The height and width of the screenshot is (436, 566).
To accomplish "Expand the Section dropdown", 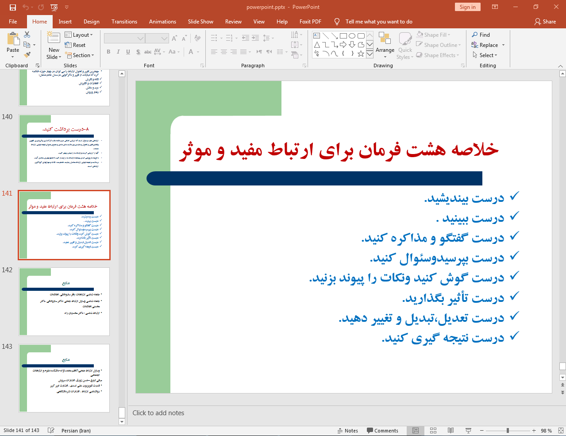I will [x=80, y=55].
